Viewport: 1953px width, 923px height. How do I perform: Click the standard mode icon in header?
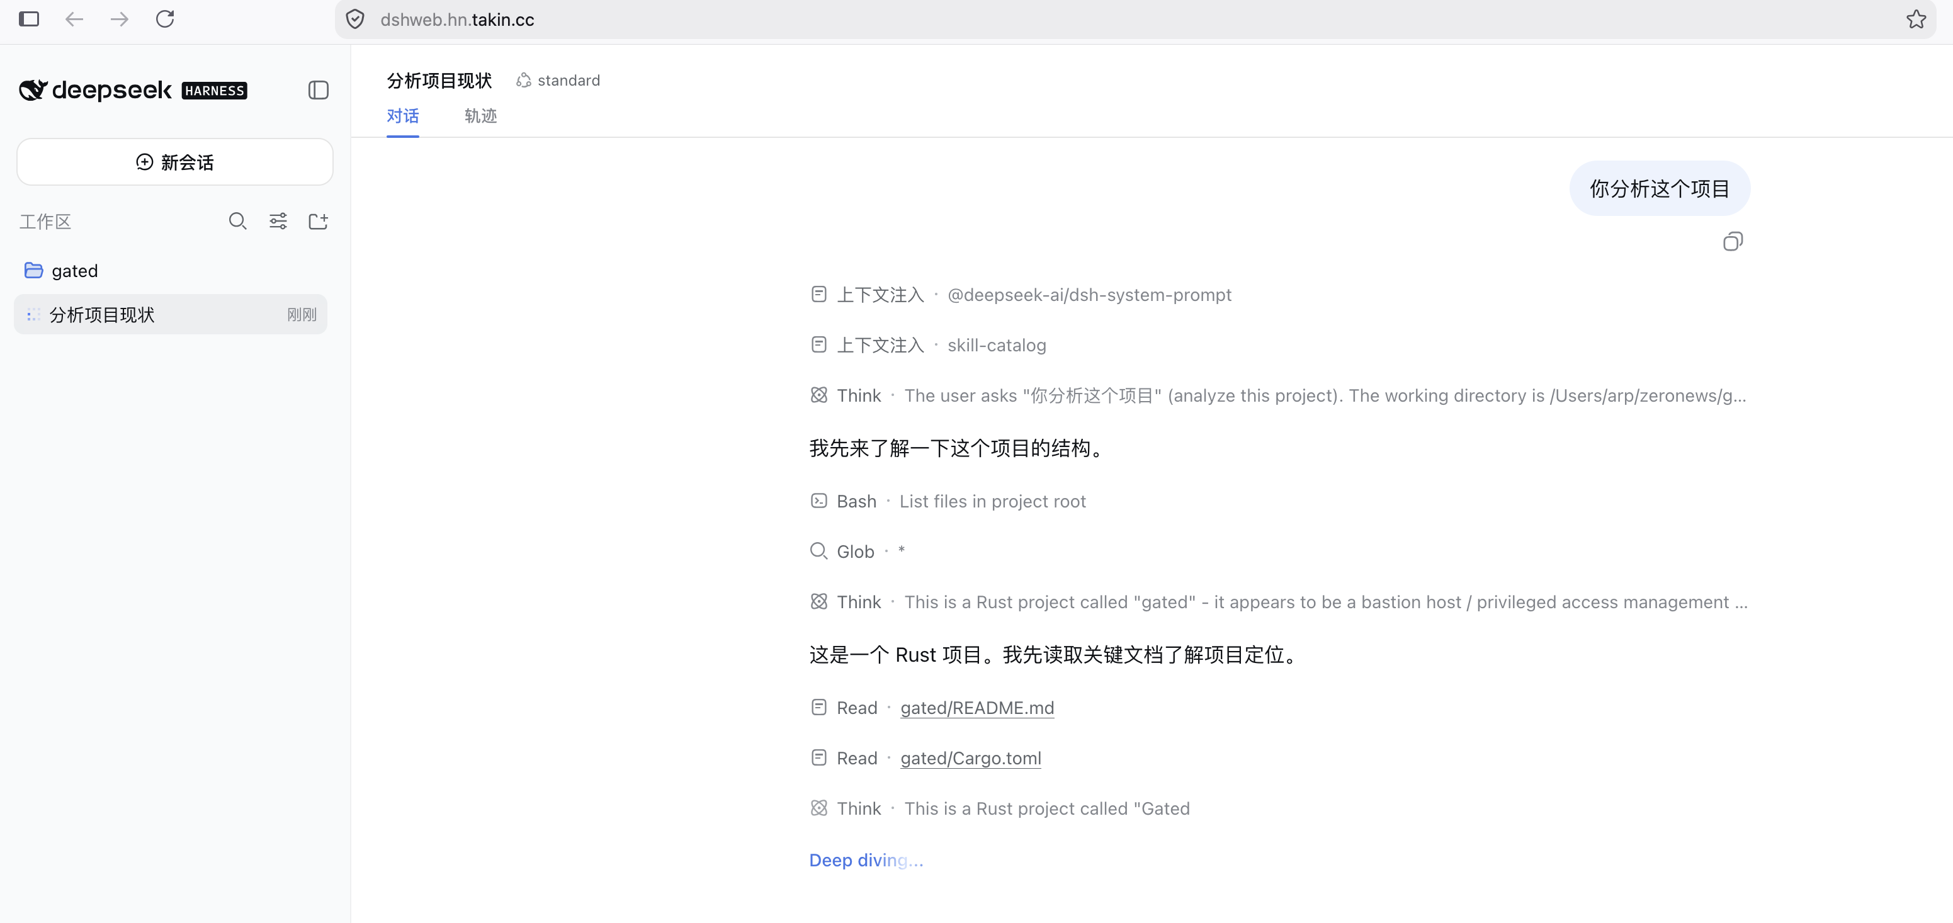[x=523, y=81]
